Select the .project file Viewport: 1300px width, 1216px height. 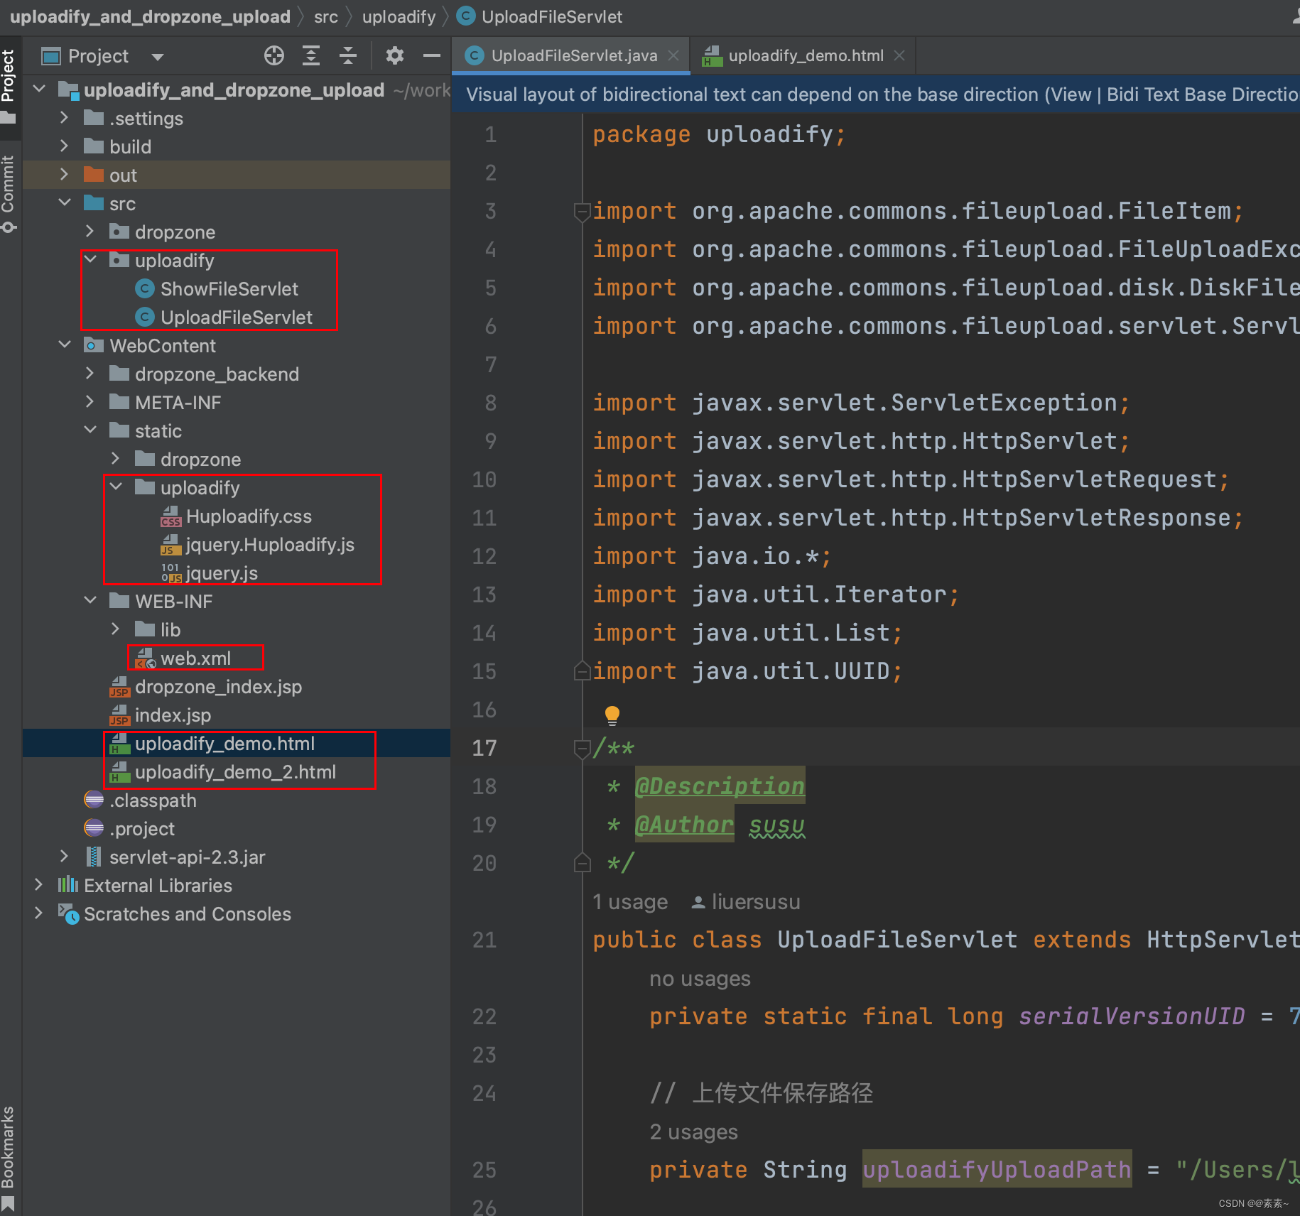coord(142,829)
